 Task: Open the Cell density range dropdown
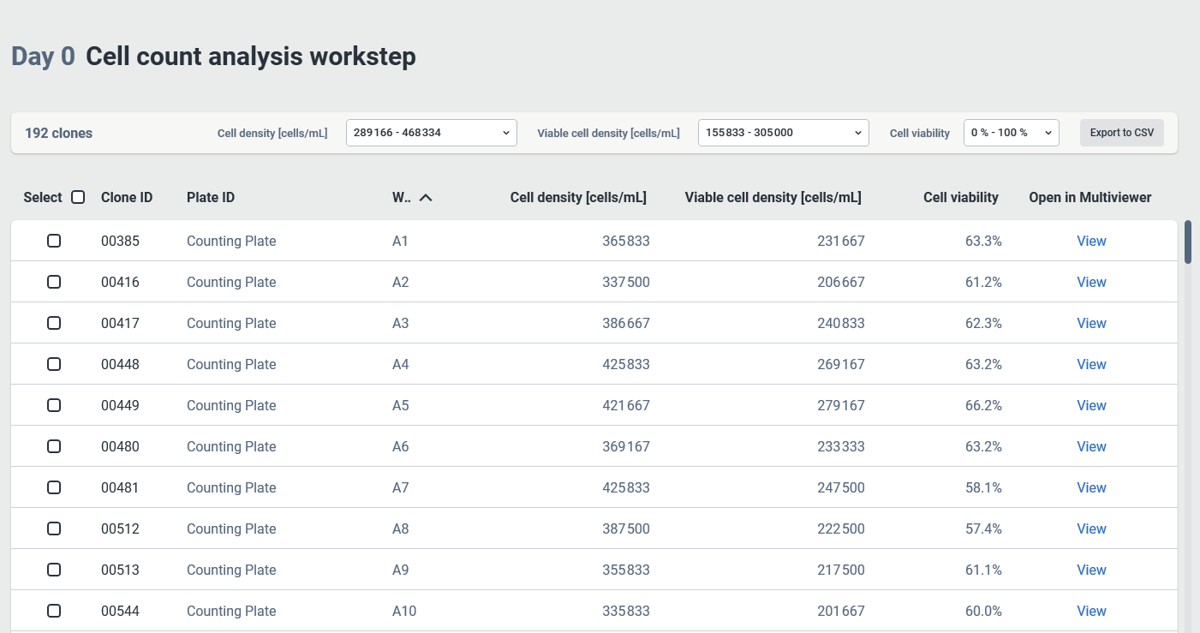coord(432,133)
